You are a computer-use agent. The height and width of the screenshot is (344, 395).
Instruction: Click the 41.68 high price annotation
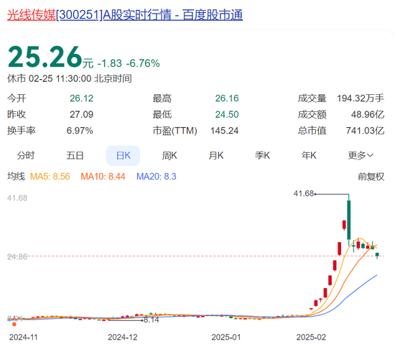coord(304,193)
